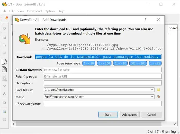Close the Add Downloads dialog with X
180x134 pixels.
[158, 20]
